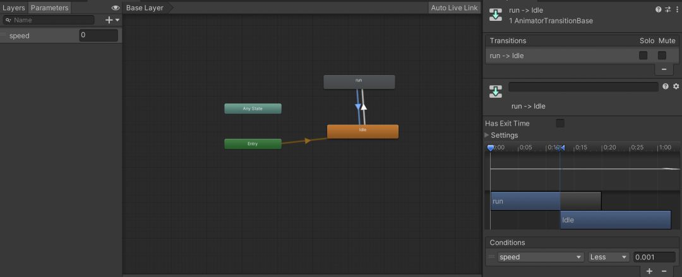Click the 1 AnimatorTransitionBase label

click(551, 21)
